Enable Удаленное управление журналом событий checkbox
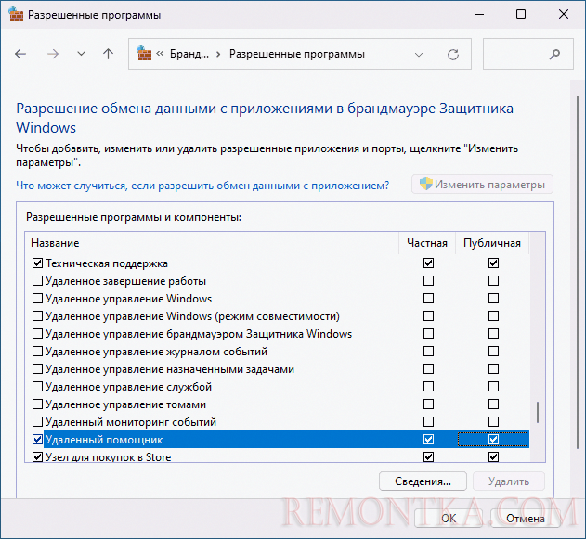This screenshot has width=586, height=539. point(37,352)
